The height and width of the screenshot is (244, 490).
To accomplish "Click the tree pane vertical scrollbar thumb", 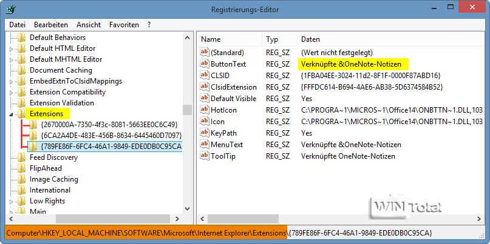I will tap(187, 110).
